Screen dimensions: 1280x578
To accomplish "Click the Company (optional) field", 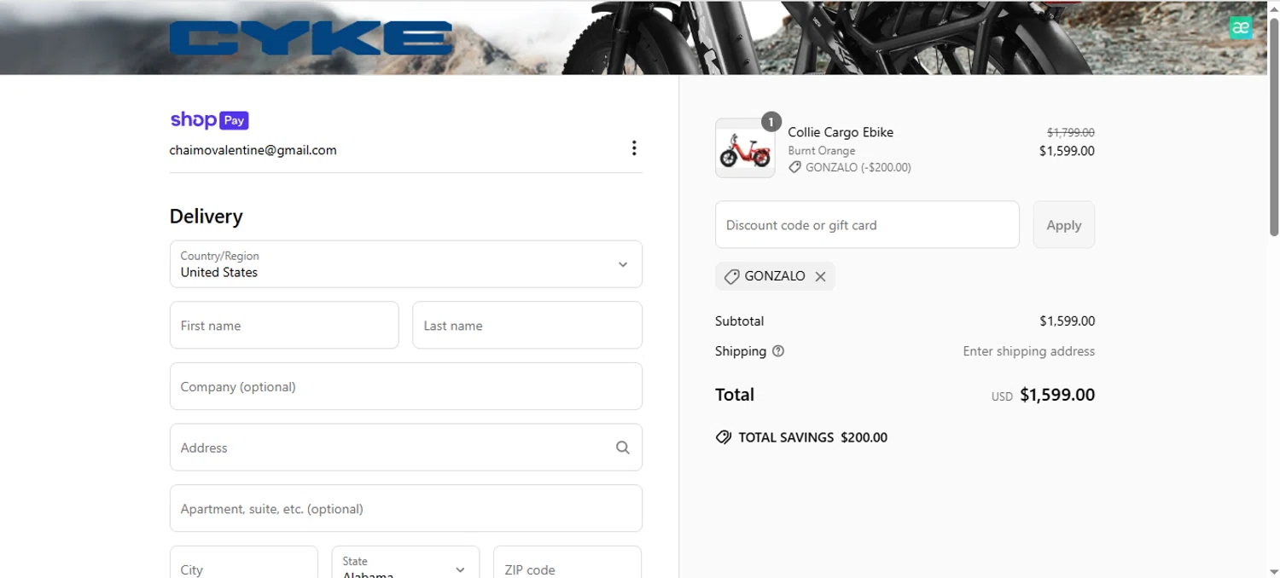I will point(406,386).
